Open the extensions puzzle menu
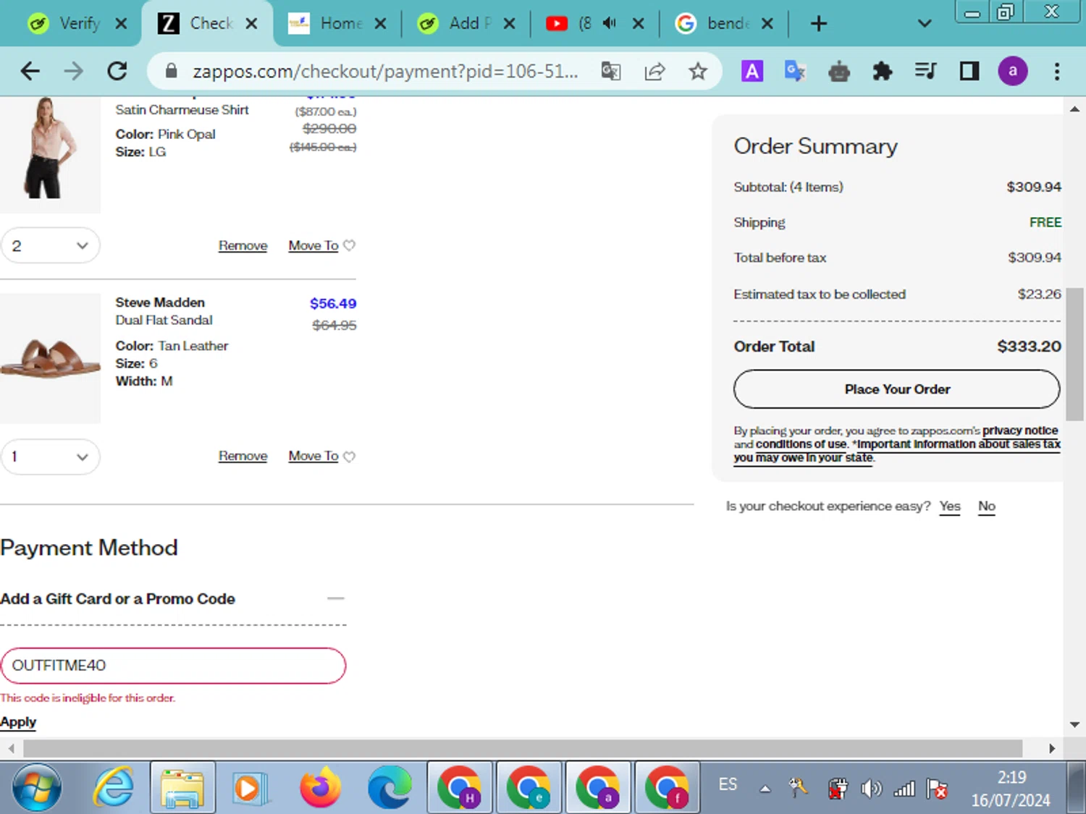 point(883,71)
